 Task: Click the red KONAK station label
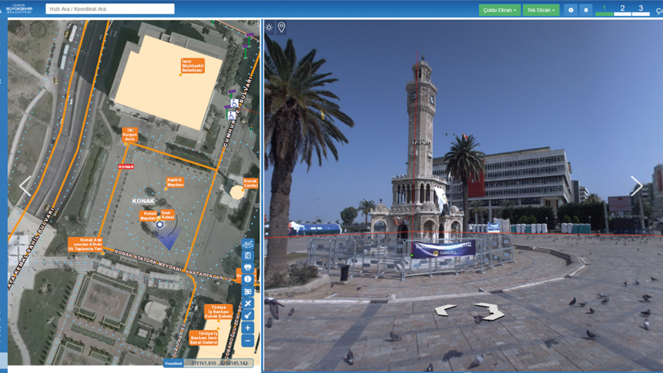pyautogui.click(x=126, y=167)
